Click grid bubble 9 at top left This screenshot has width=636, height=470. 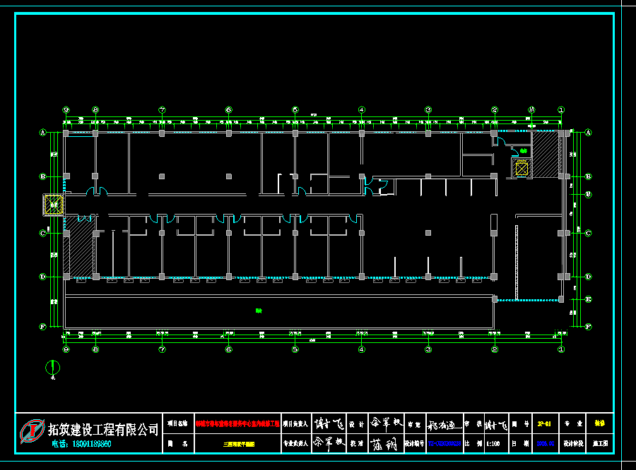[66, 110]
